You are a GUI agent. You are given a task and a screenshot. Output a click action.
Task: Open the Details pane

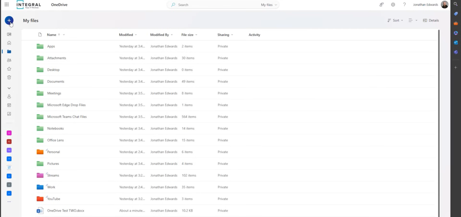(x=431, y=21)
